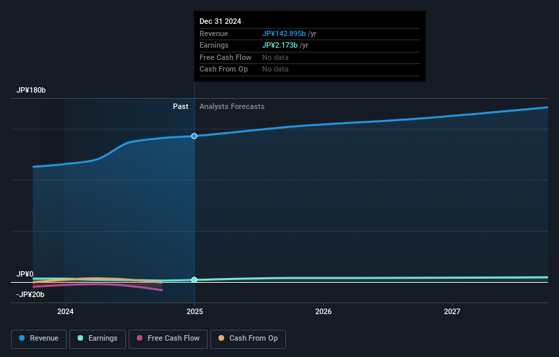Click the tooltip Revenue row label
The width and height of the screenshot is (559, 357).
(x=214, y=33)
